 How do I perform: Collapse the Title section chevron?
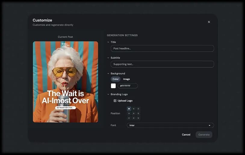pyautogui.click(x=108, y=42)
